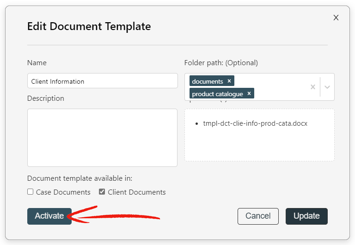Close the Edit Document Template dialog
The height and width of the screenshot is (245, 355).
(x=336, y=18)
